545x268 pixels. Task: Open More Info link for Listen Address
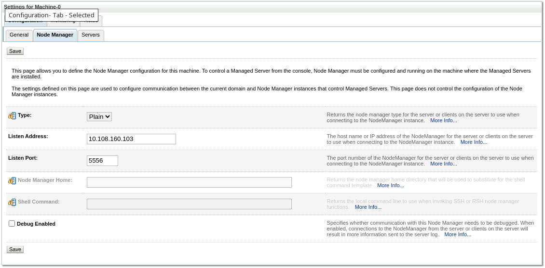point(474,142)
